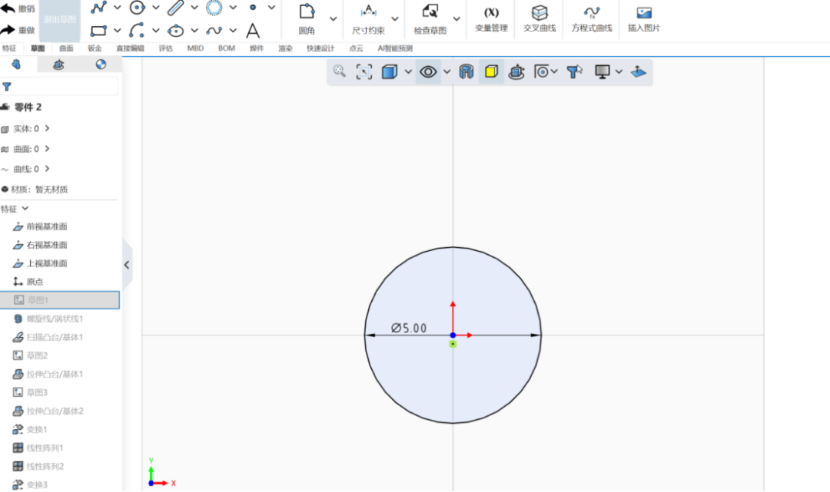Switch to the 直接编辑 ribbon tab
The height and width of the screenshot is (492, 830).
coord(130,48)
